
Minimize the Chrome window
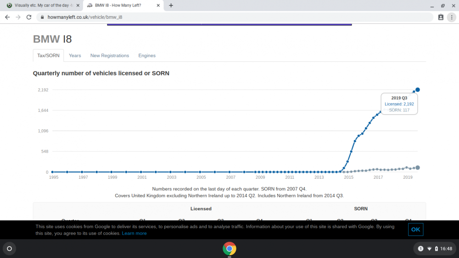tap(432, 5)
